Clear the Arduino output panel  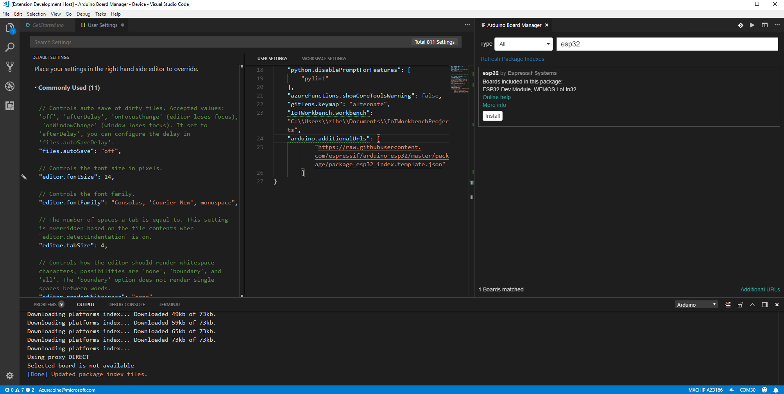coord(728,305)
